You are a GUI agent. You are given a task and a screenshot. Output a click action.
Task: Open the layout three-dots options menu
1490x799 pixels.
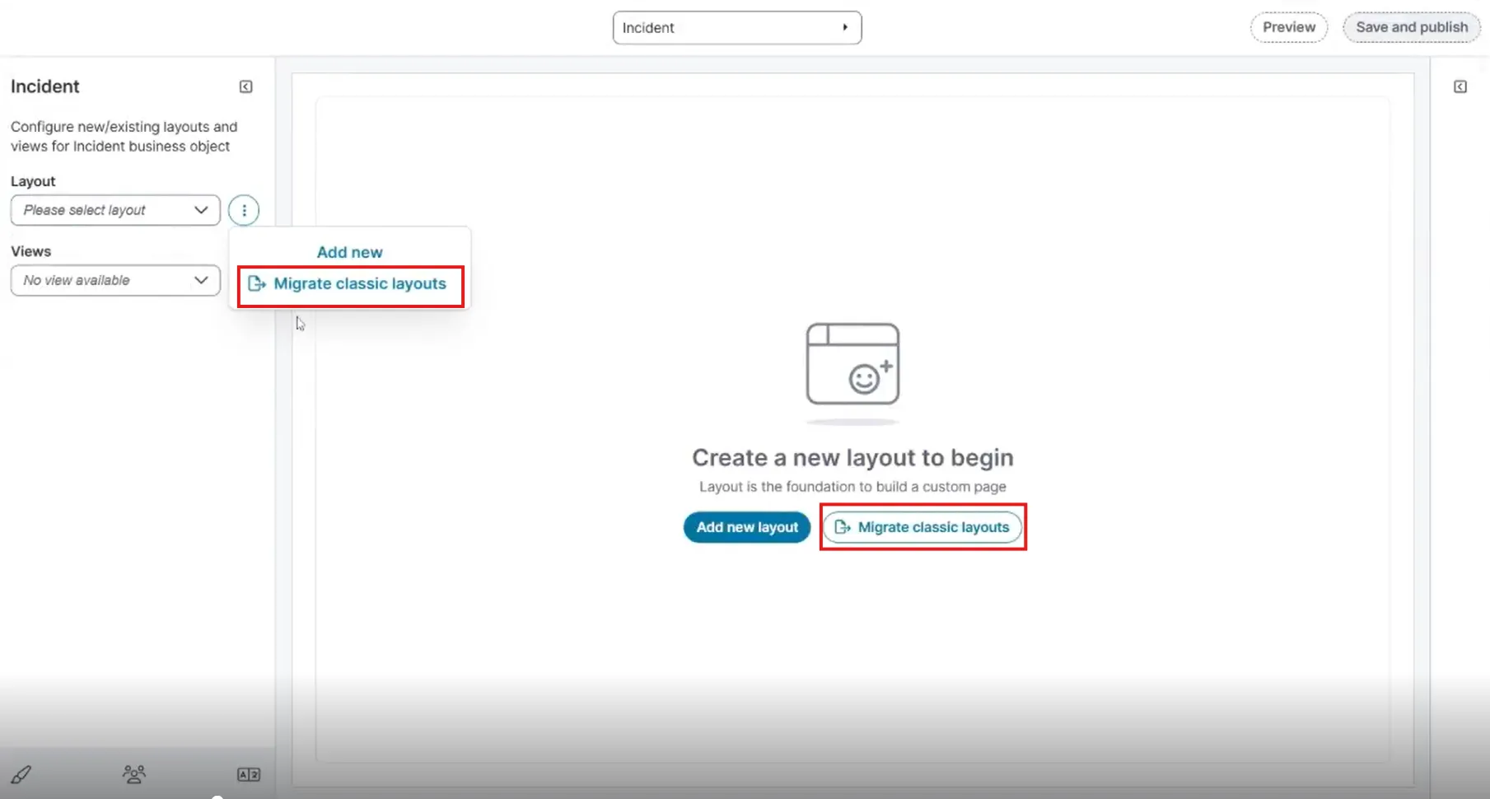(244, 210)
